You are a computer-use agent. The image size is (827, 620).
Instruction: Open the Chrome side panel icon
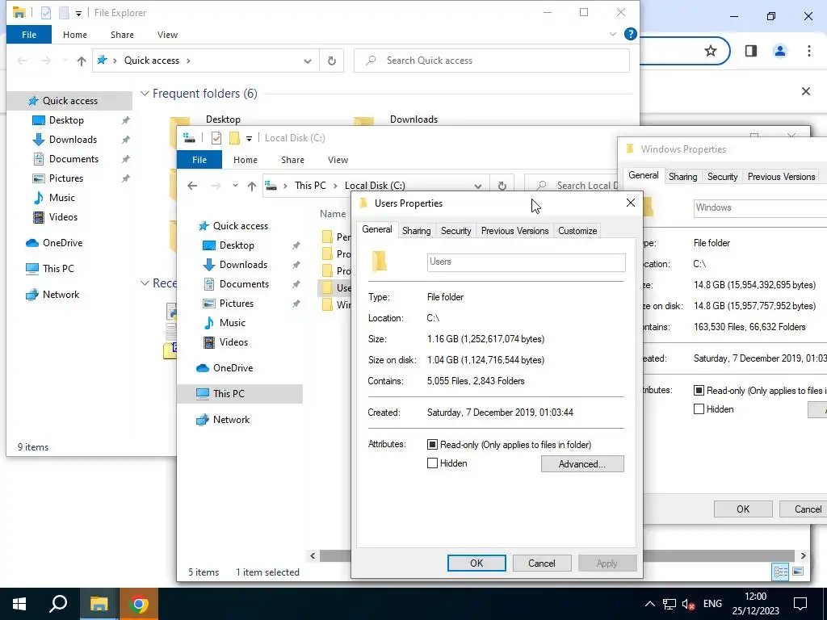click(750, 51)
